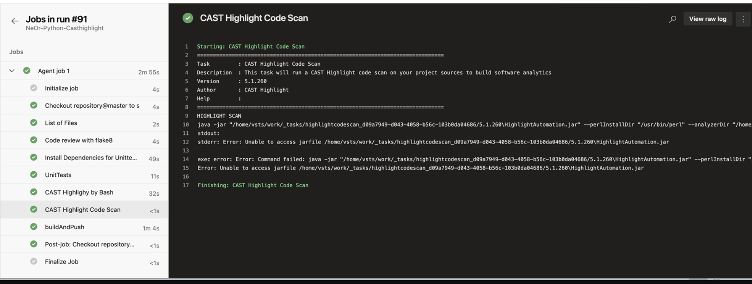Open the Checkout repository@master step
This screenshot has height=284, width=752.
point(85,106)
